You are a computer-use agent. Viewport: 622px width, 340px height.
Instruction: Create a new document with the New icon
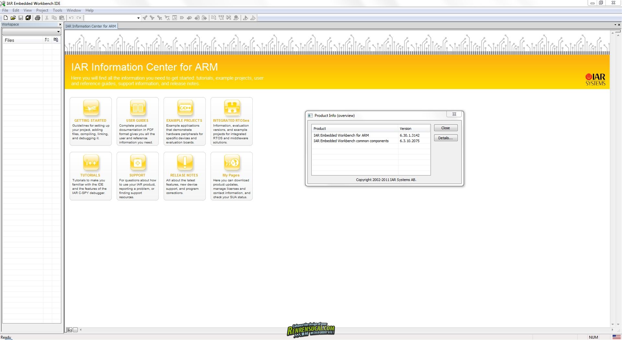6,18
